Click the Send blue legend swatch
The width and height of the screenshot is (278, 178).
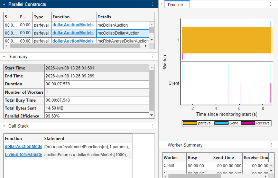point(221,123)
